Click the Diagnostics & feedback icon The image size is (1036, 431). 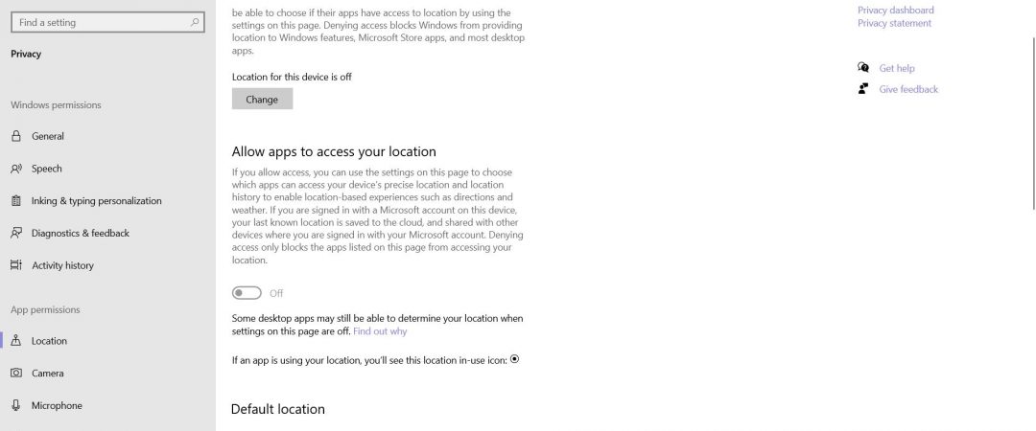click(16, 233)
